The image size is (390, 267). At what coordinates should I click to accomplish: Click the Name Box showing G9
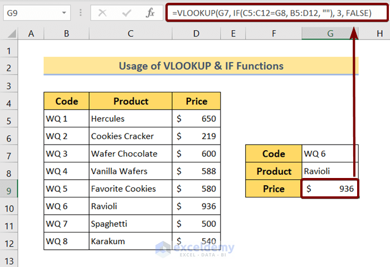point(37,13)
